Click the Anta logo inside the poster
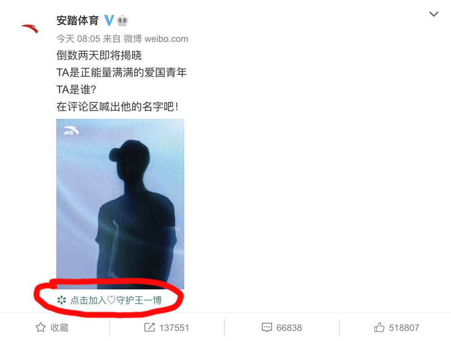 pyautogui.click(x=71, y=131)
